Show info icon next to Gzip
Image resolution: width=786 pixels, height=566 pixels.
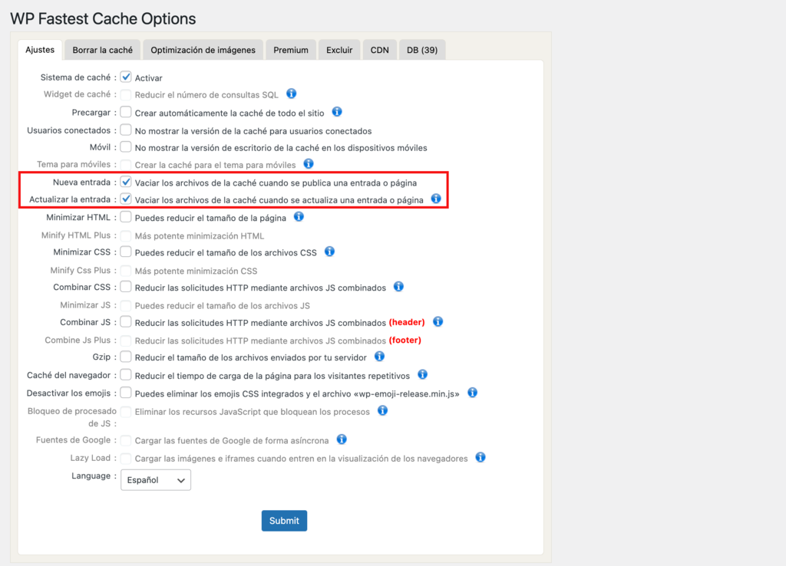[x=379, y=356]
